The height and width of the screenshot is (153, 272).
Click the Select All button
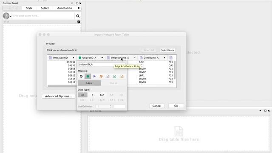149,50
